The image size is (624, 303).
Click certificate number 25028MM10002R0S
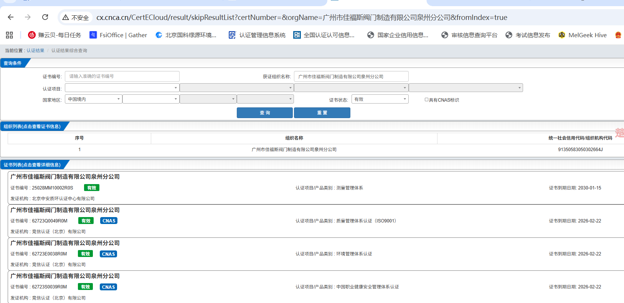tap(53, 188)
